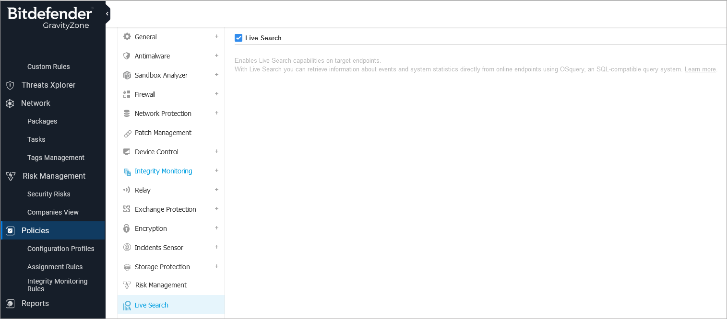Open Security Risks in sidebar
Screen dimensions: 727x319
pyautogui.click(x=49, y=194)
